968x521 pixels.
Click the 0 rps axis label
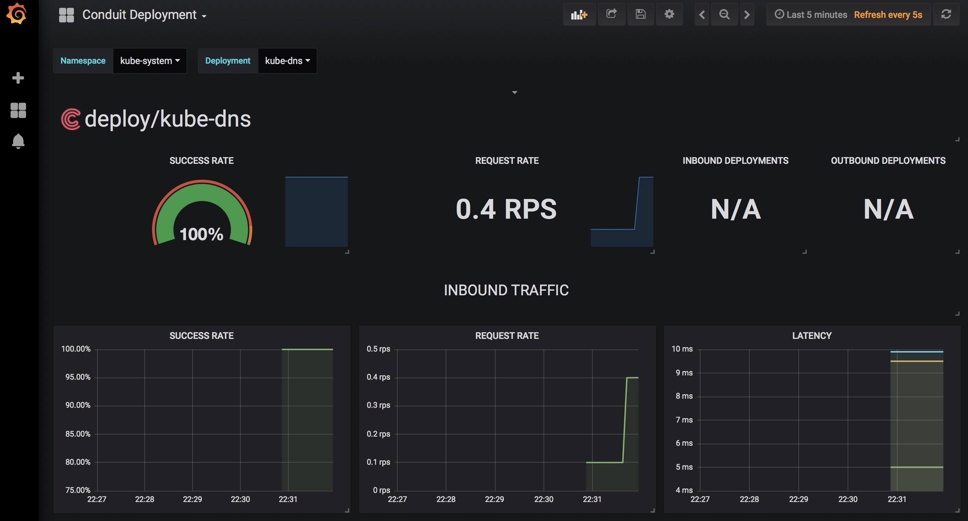pos(382,490)
